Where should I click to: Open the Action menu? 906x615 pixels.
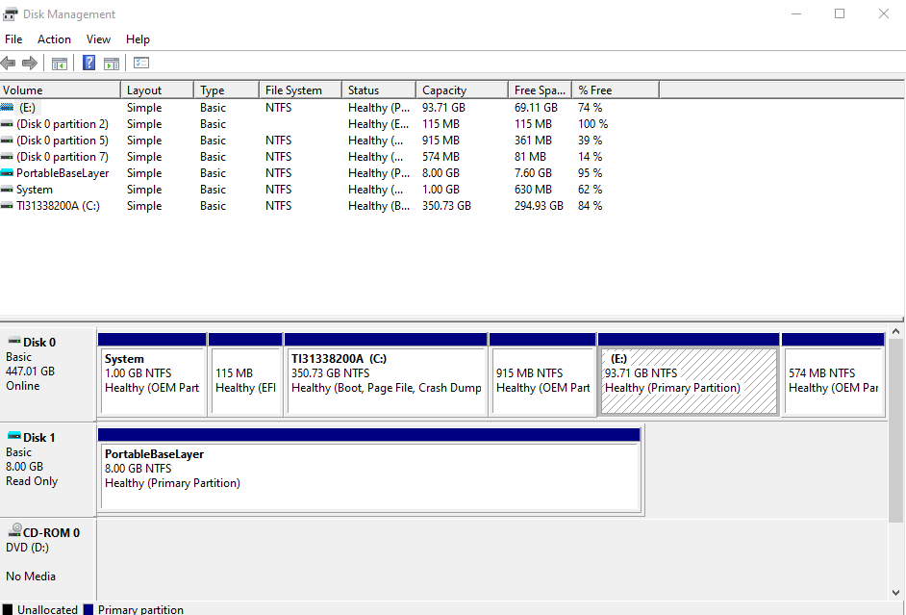tap(54, 39)
